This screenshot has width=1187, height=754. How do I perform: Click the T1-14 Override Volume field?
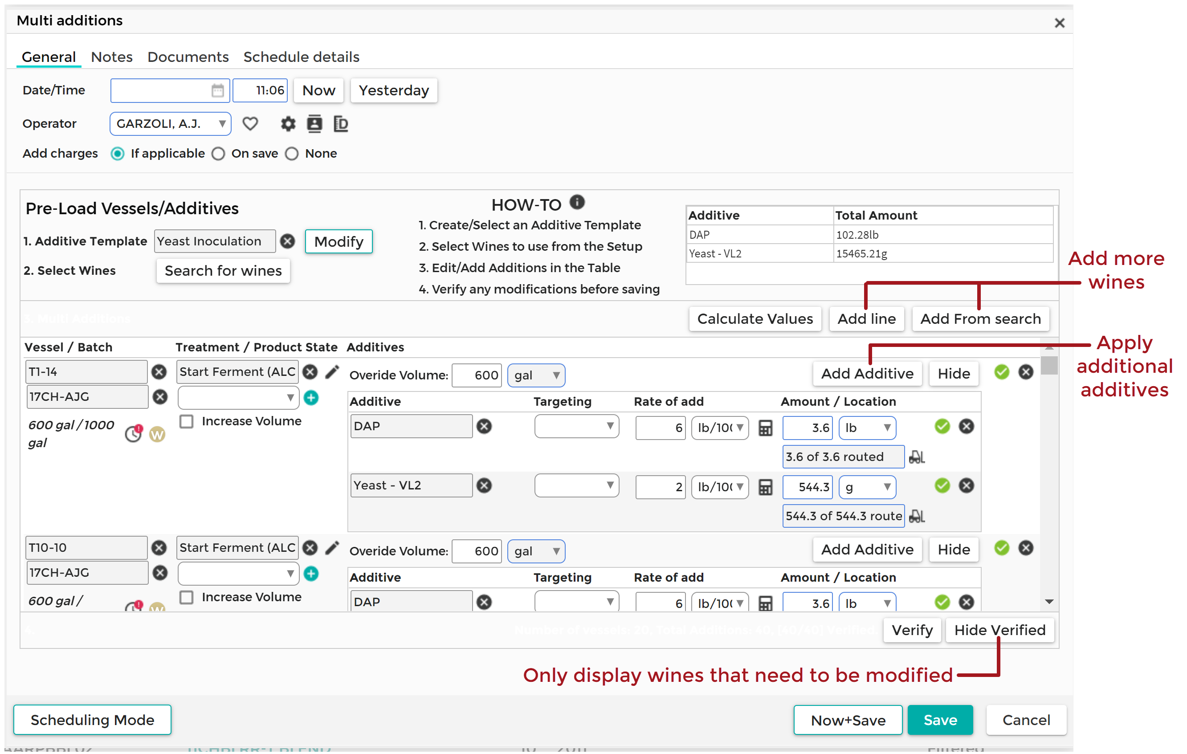click(477, 375)
